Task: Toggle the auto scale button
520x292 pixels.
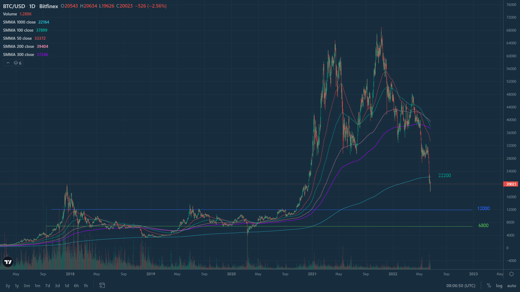Action: click(511, 286)
